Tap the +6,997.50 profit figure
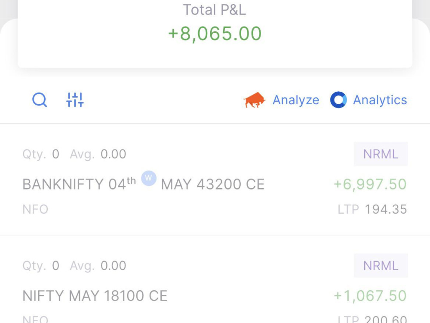Image resolution: width=430 pixels, height=323 pixels. tap(370, 184)
